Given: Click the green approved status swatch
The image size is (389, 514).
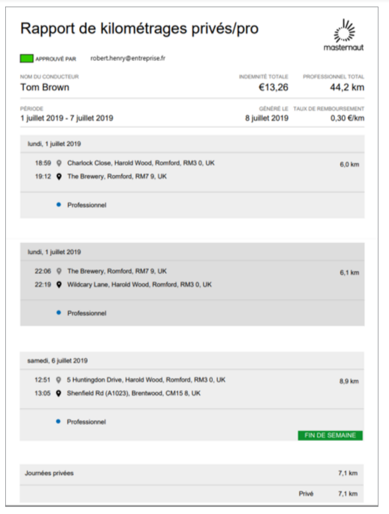Looking at the screenshot, I should click(26, 59).
